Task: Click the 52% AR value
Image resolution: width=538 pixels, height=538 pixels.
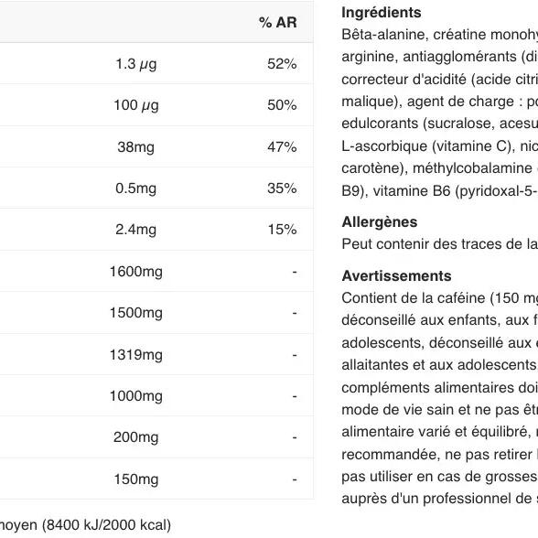Action: point(282,64)
